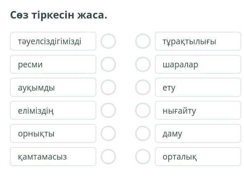244x176 pixels.
Task: Click the word box тұрақтылығы
Action: coord(198,41)
